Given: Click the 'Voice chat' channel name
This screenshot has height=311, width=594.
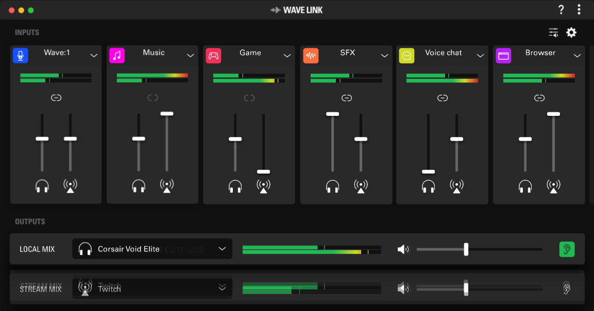Looking at the screenshot, I should [x=443, y=53].
